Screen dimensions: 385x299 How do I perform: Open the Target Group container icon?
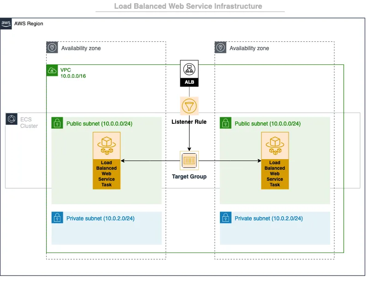189,161
